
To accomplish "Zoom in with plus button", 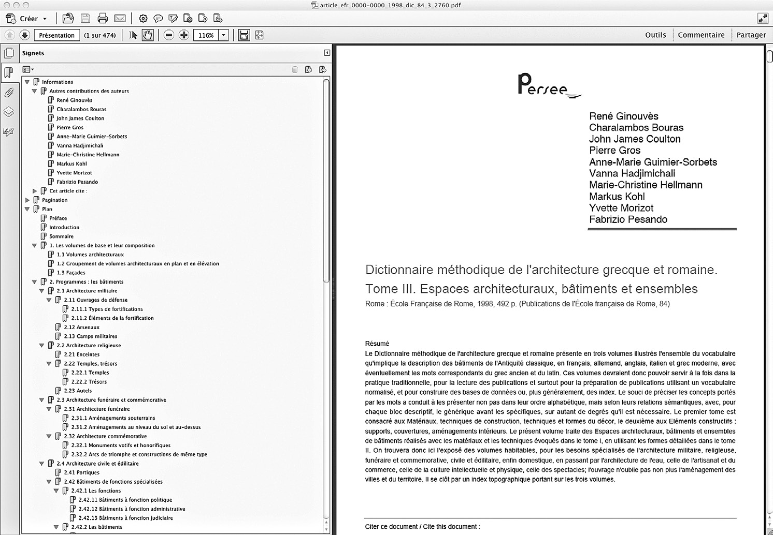I will pos(184,35).
